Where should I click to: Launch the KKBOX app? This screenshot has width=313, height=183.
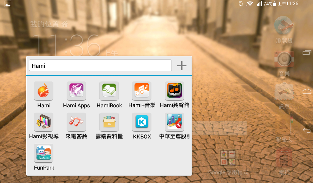click(142, 122)
